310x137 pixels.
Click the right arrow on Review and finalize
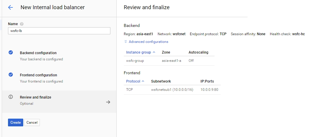(108, 102)
